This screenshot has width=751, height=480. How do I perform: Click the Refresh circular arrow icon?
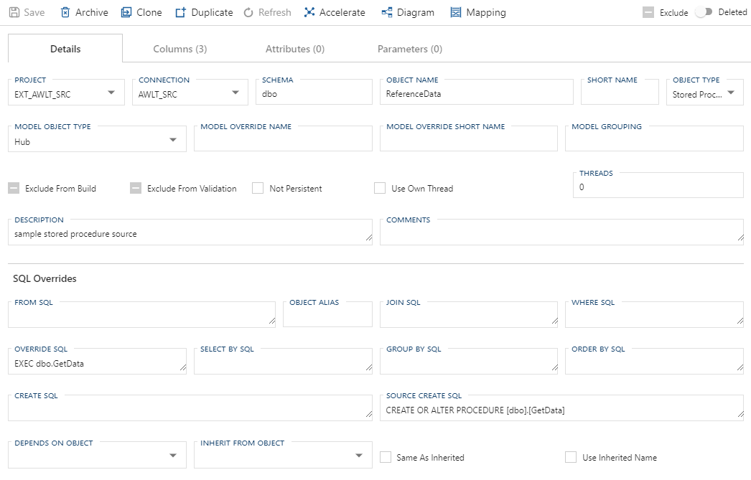pos(248,12)
